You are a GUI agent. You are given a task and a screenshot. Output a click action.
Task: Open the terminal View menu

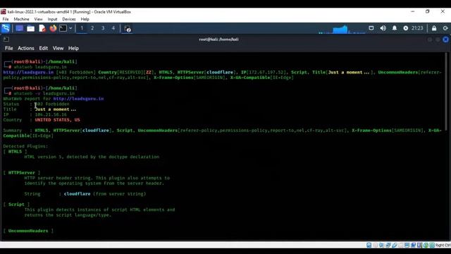[x=58, y=49]
